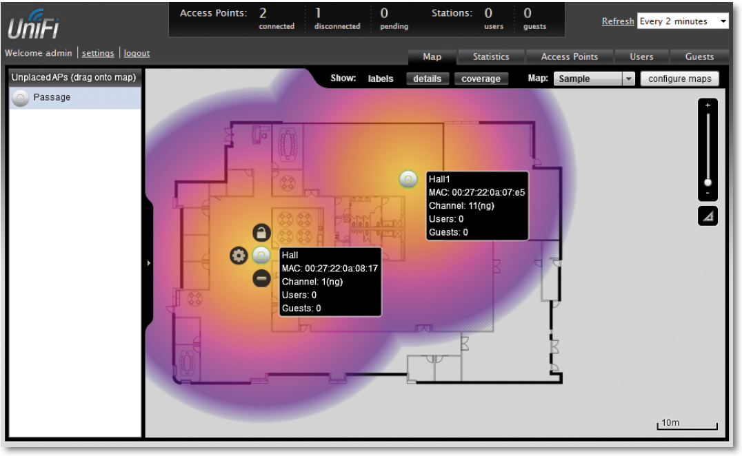The height and width of the screenshot is (456, 742).
Task: Switch to the Statistics tab
Action: pos(491,56)
